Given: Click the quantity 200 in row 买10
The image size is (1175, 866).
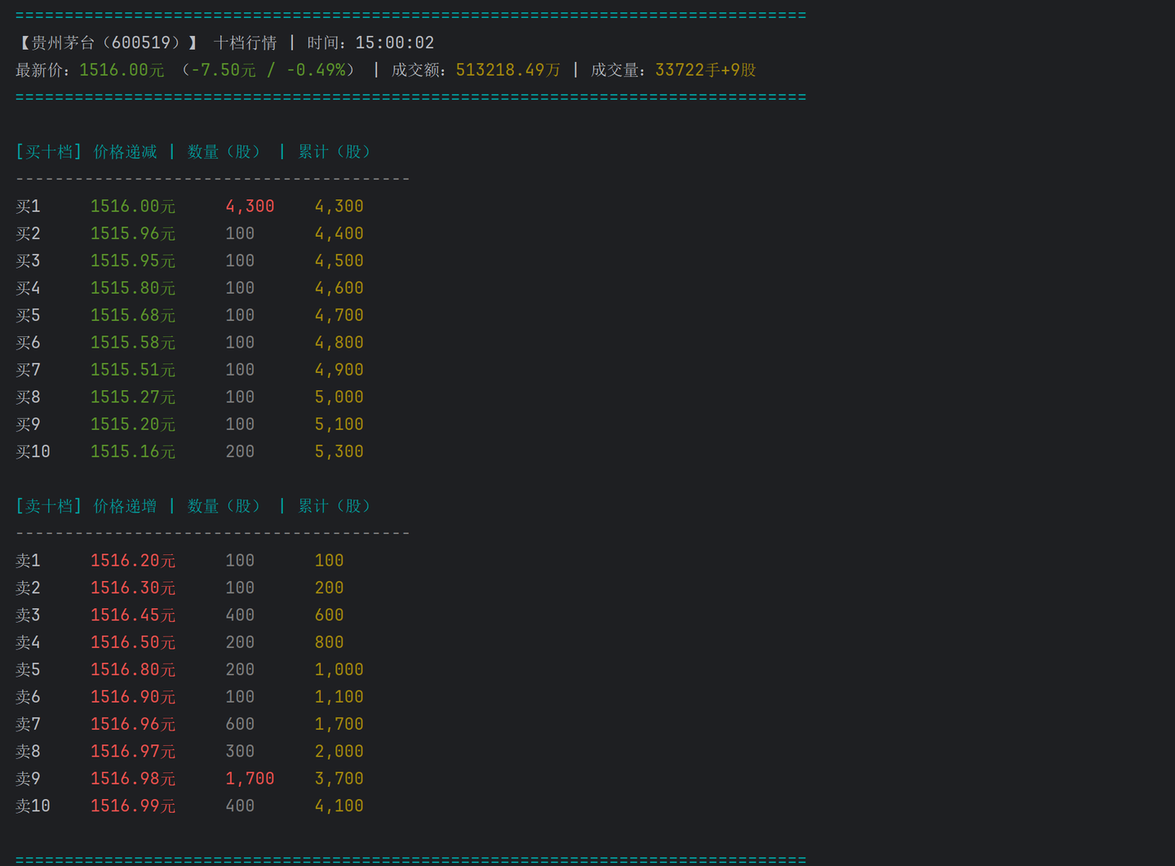Looking at the screenshot, I should pyautogui.click(x=240, y=451).
